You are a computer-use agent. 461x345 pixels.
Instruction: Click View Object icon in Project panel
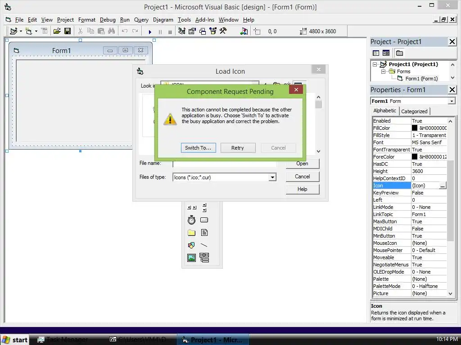[x=386, y=53]
